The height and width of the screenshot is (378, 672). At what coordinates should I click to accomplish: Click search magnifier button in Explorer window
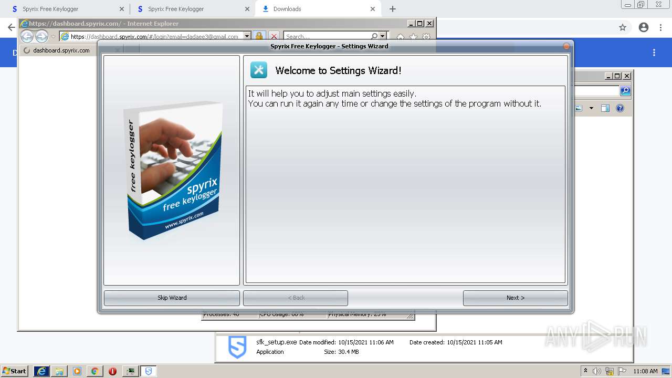tap(625, 91)
